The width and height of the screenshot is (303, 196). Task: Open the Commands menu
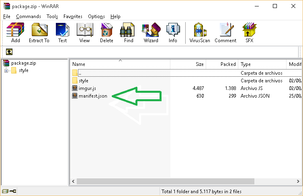(29, 16)
